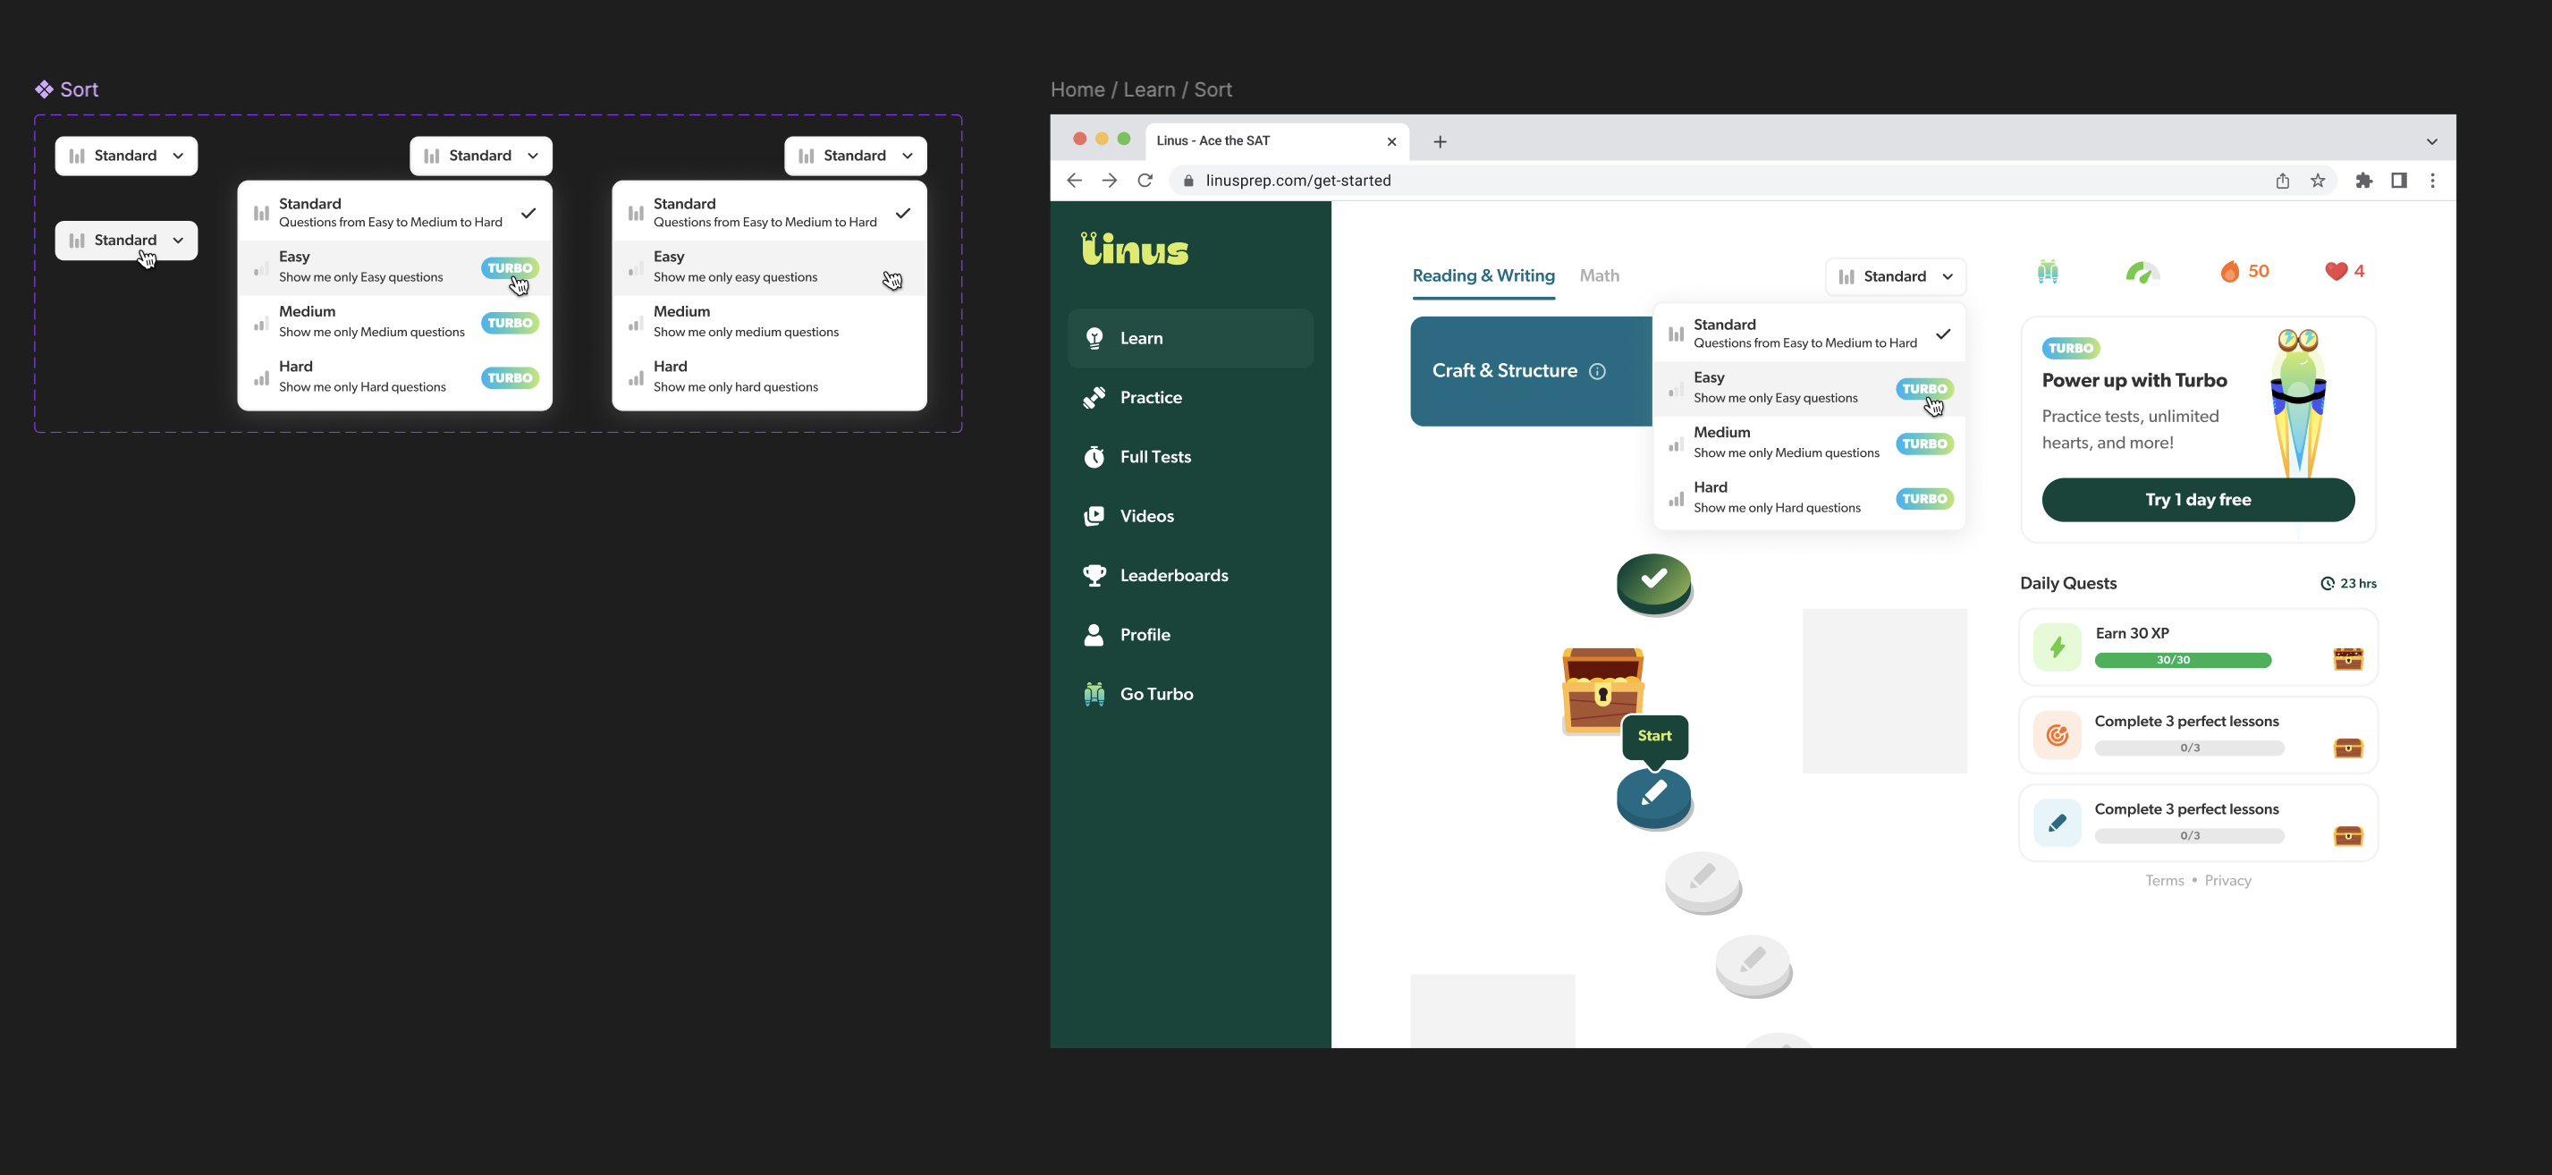This screenshot has height=1175, width=2552.
Task: Switch to the Math tab
Action: [x=1599, y=276]
